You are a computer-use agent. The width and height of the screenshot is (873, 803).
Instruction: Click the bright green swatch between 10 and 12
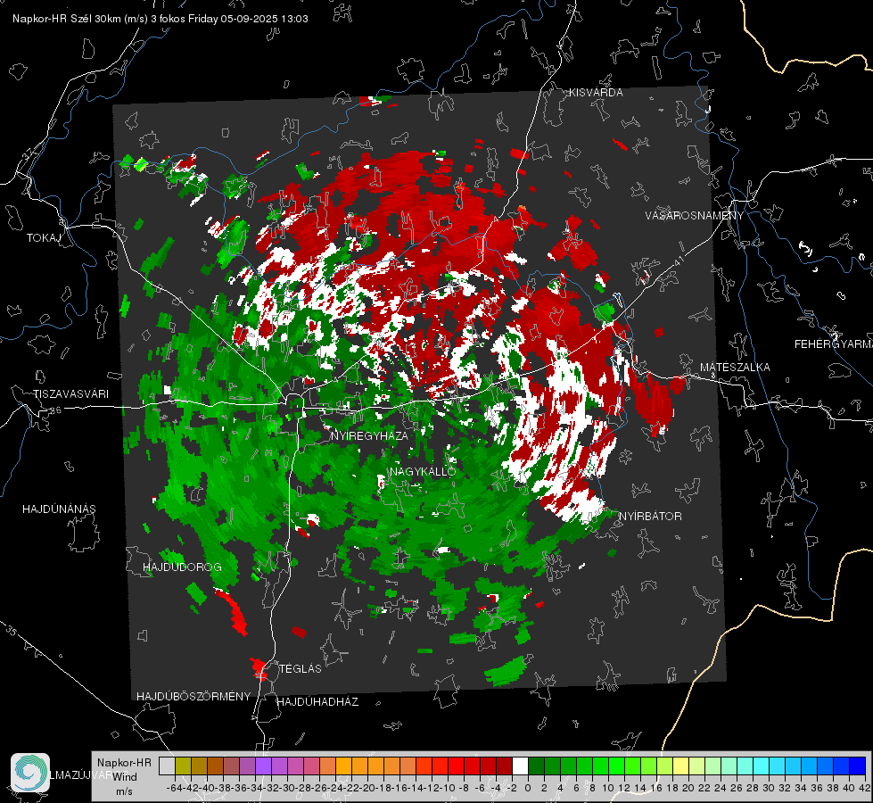[616, 766]
